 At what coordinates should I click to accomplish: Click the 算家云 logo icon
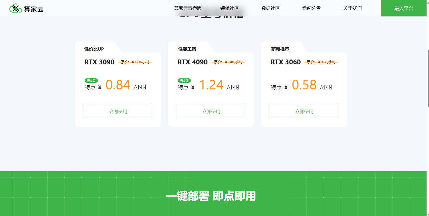coord(15,8)
